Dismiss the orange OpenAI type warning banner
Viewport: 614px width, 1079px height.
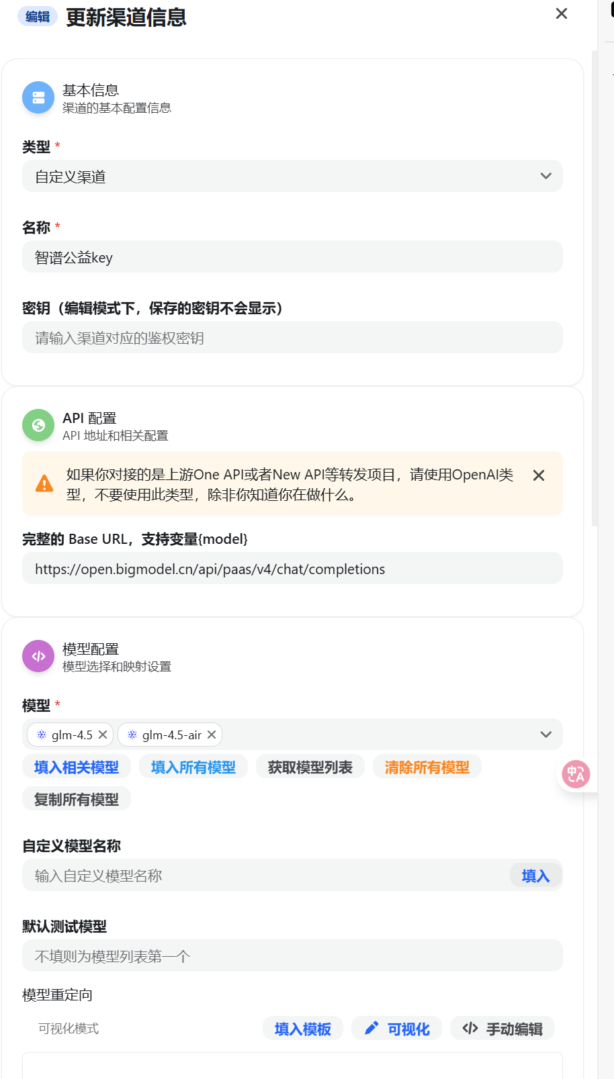point(539,475)
